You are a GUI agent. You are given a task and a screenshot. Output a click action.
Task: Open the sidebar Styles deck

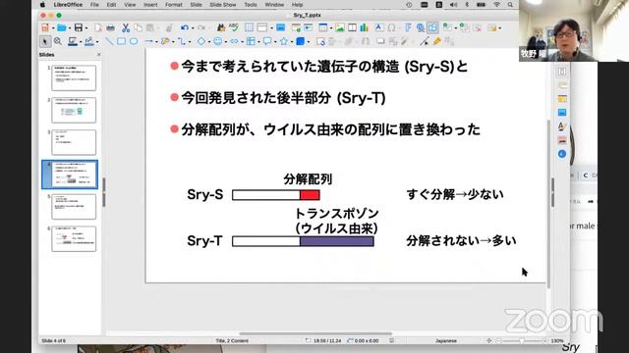click(562, 126)
